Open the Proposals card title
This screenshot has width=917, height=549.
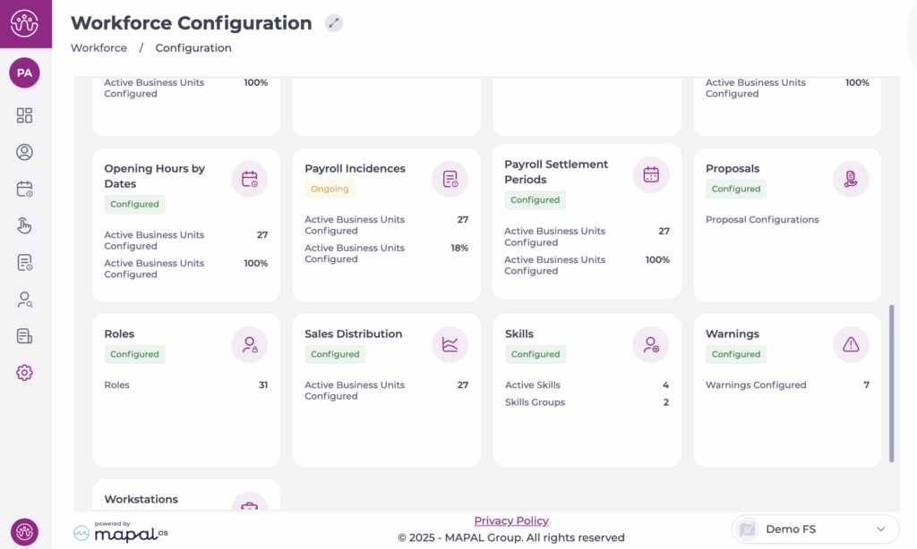733,168
